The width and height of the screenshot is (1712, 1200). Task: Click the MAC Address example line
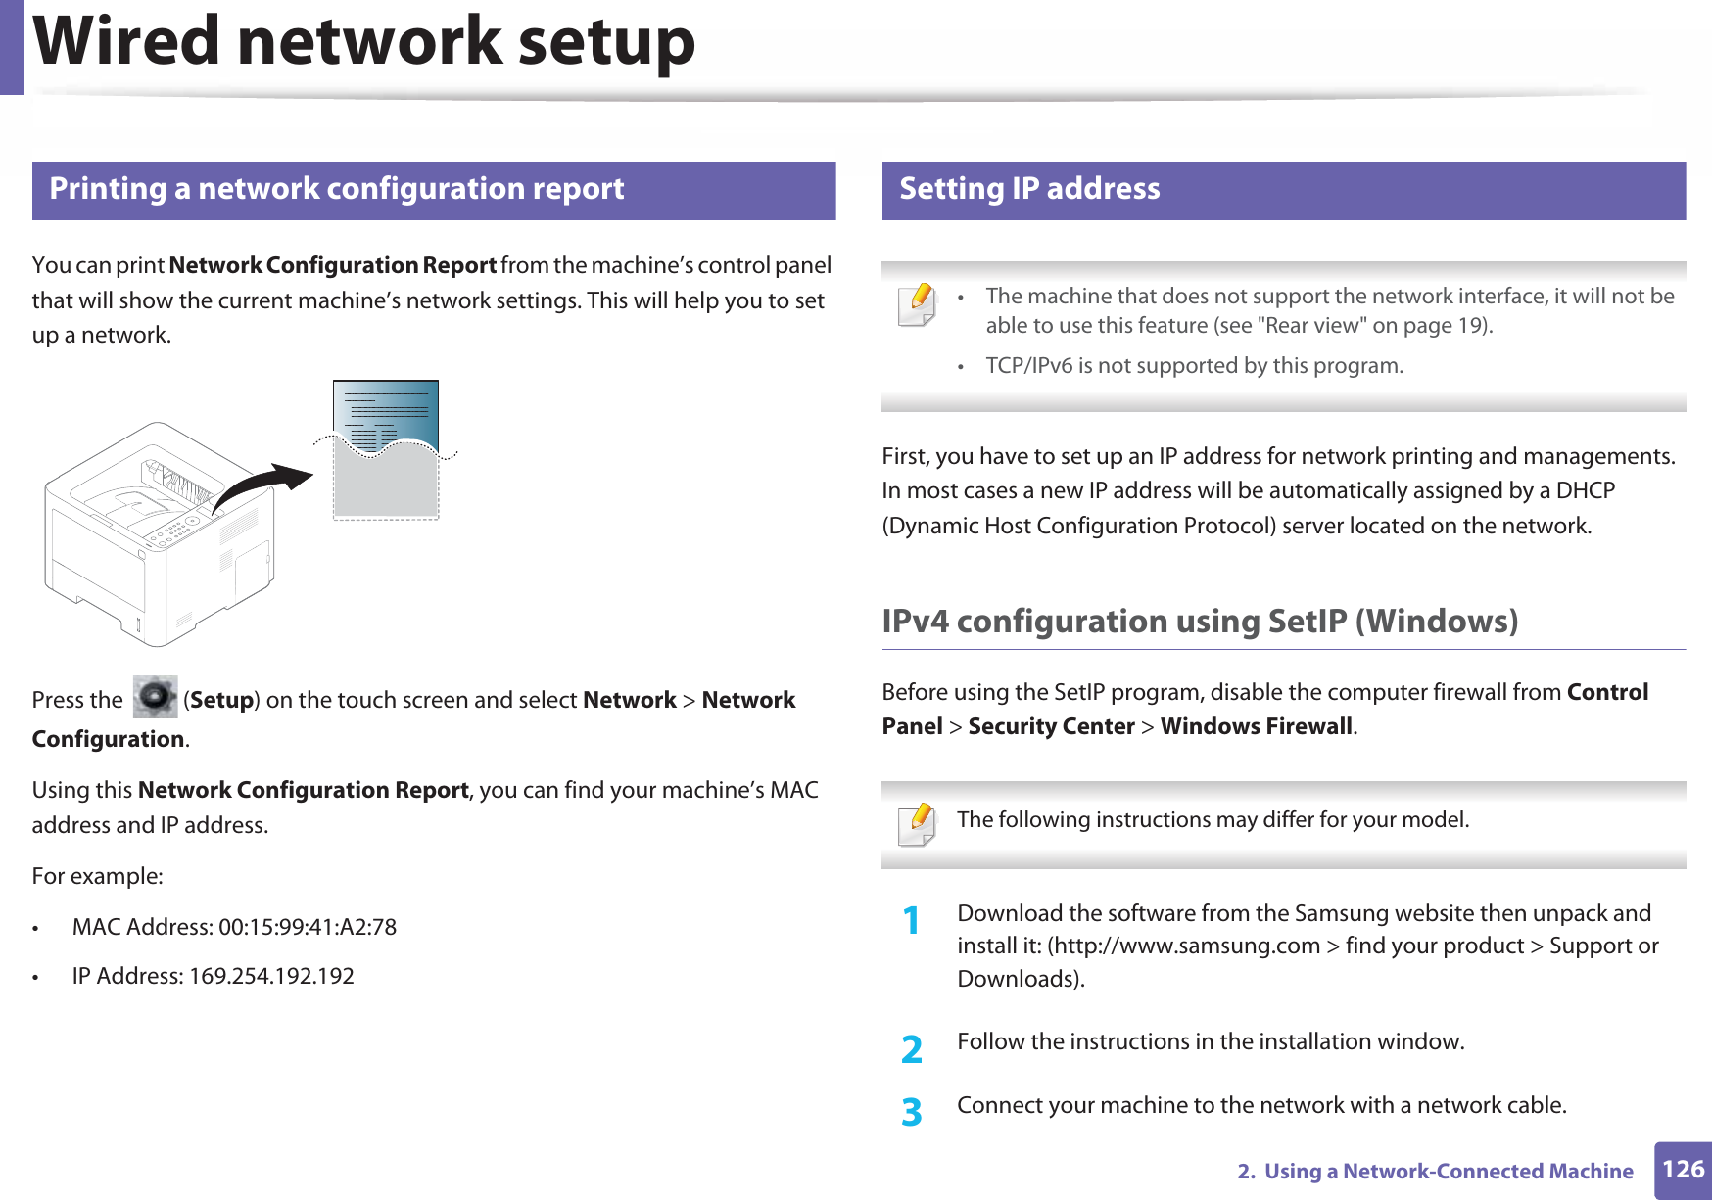pos(234,927)
